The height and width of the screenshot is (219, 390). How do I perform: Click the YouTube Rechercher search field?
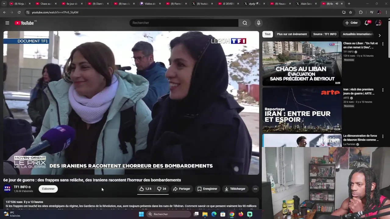(x=184, y=23)
